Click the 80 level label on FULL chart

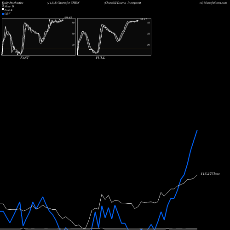pos(149,23)
